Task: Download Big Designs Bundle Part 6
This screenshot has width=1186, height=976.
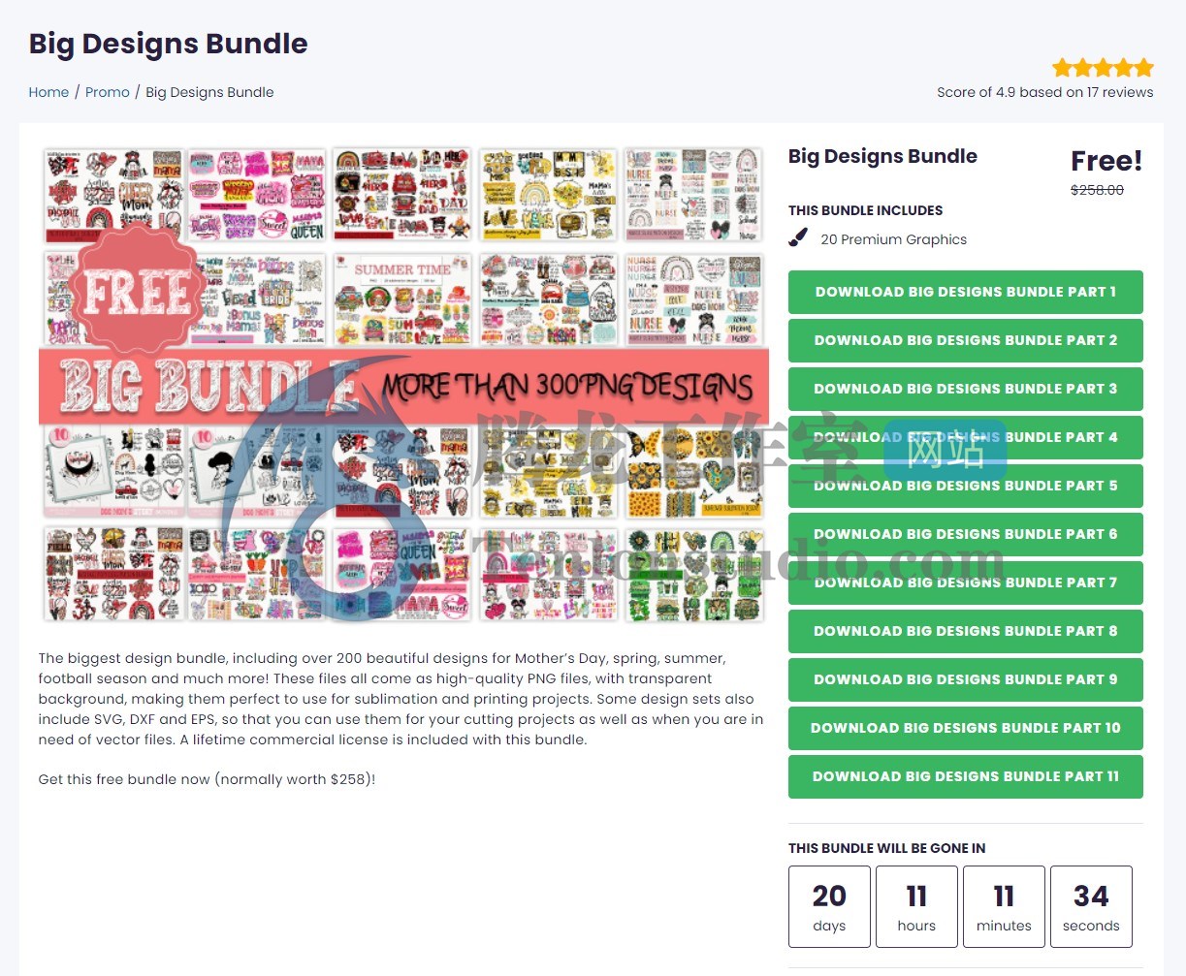Action: point(966,534)
